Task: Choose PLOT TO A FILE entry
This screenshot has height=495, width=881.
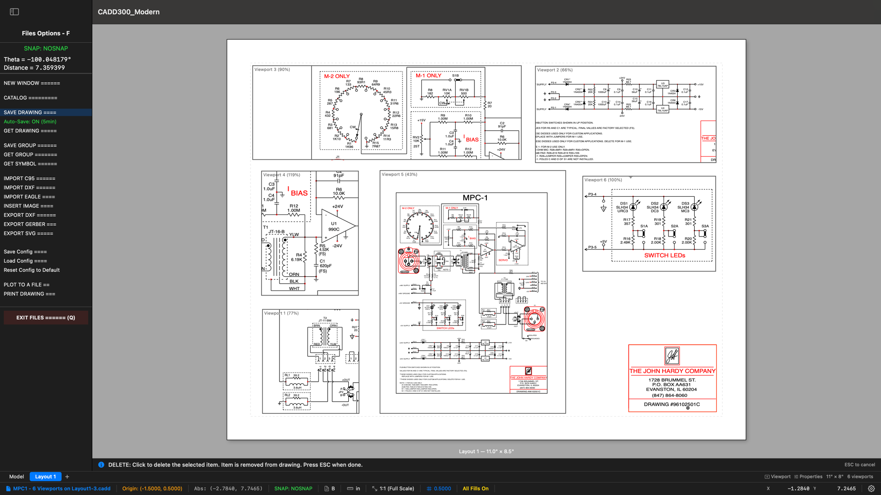Action: point(46,285)
